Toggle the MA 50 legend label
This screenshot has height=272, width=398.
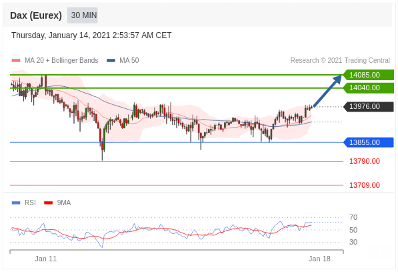[129, 61]
